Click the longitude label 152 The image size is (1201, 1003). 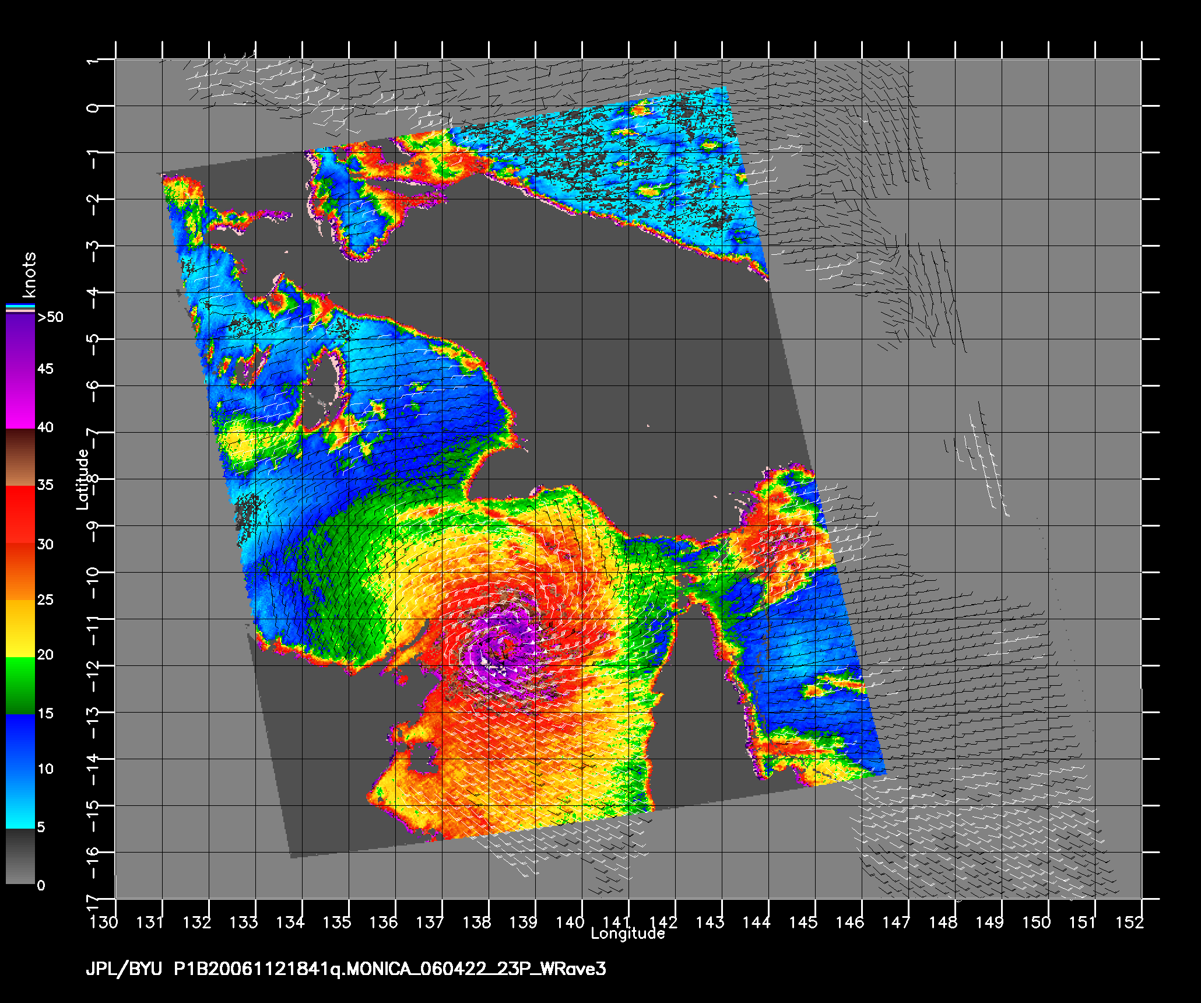(1130, 922)
